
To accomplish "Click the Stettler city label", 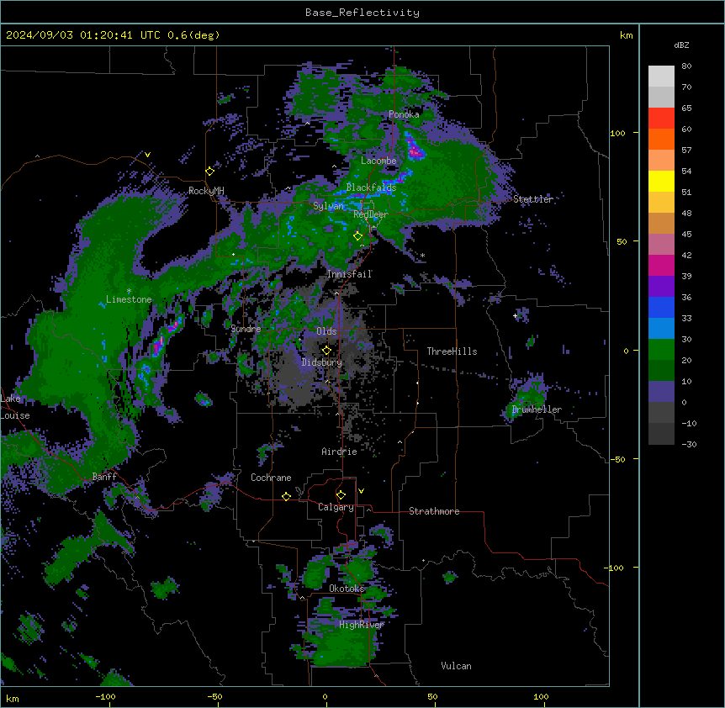I will 533,199.
